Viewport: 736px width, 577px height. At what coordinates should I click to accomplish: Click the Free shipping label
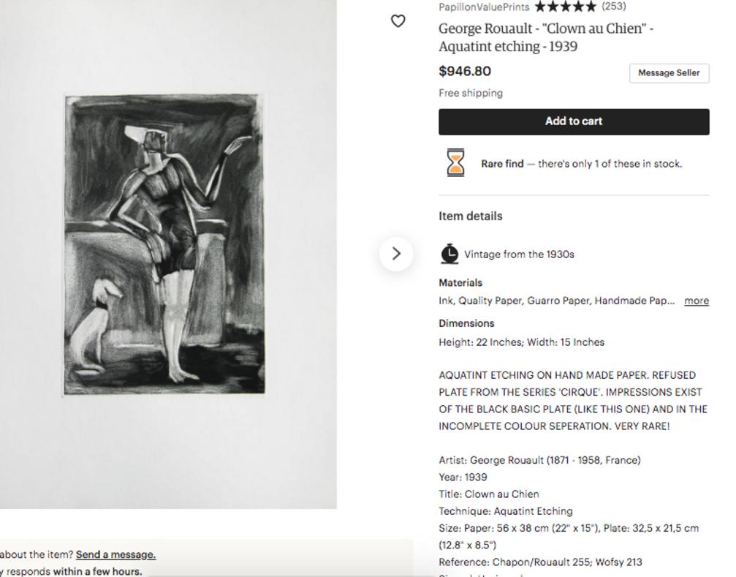[x=471, y=93]
